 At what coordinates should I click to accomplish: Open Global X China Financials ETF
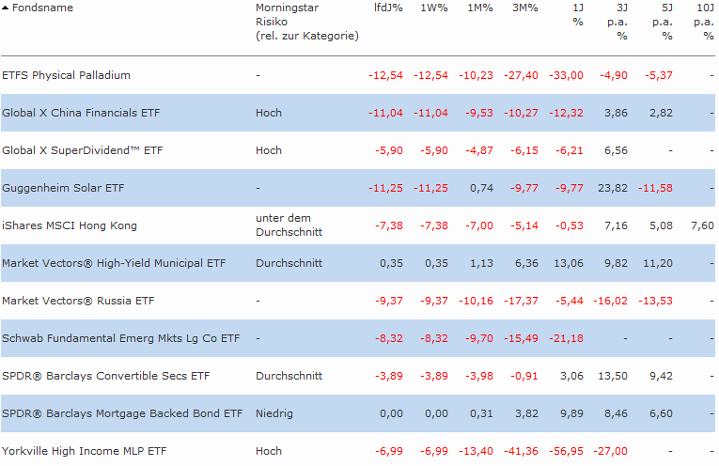[81, 113]
